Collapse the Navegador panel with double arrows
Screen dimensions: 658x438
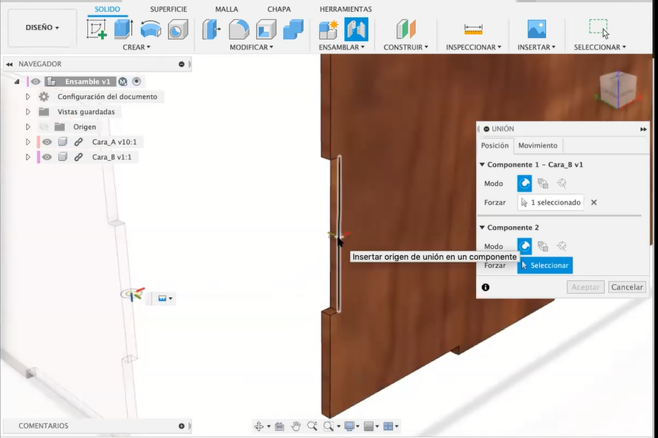[9, 65]
